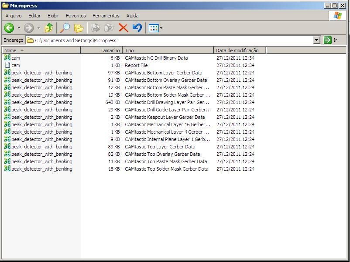Viewport: 350px width, 262px height.
Task: Select the Mechanical Layer 4 file icon
Action: click(7, 131)
